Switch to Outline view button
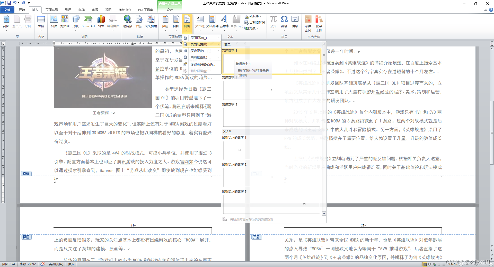This screenshot has height=267, width=494. (439, 264)
